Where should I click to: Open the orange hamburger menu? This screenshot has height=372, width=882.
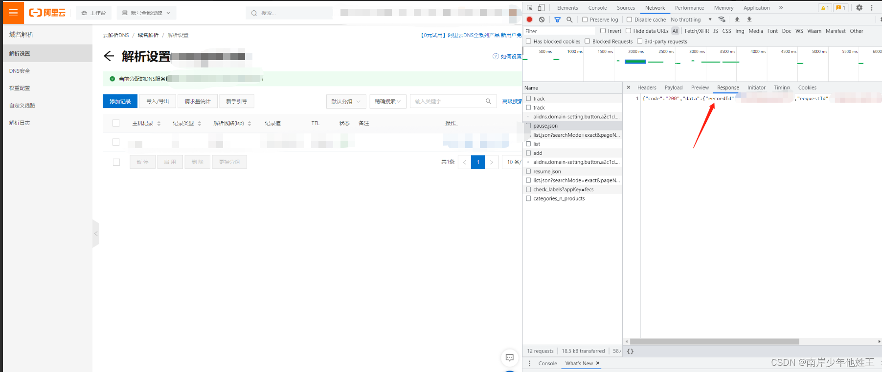coord(13,13)
